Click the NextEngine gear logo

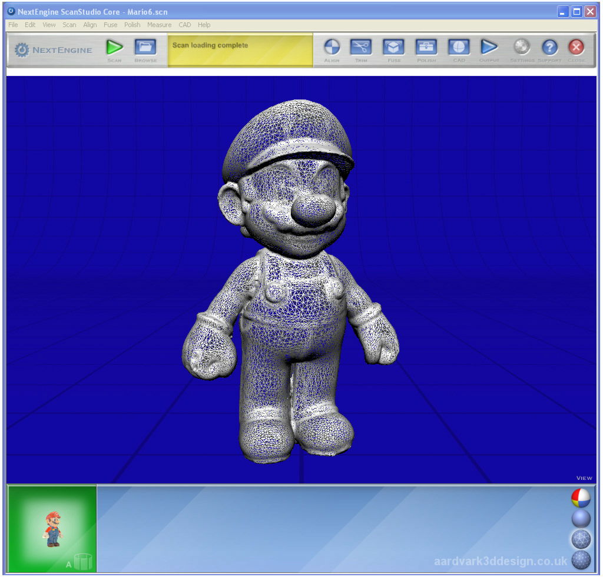[x=22, y=50]
